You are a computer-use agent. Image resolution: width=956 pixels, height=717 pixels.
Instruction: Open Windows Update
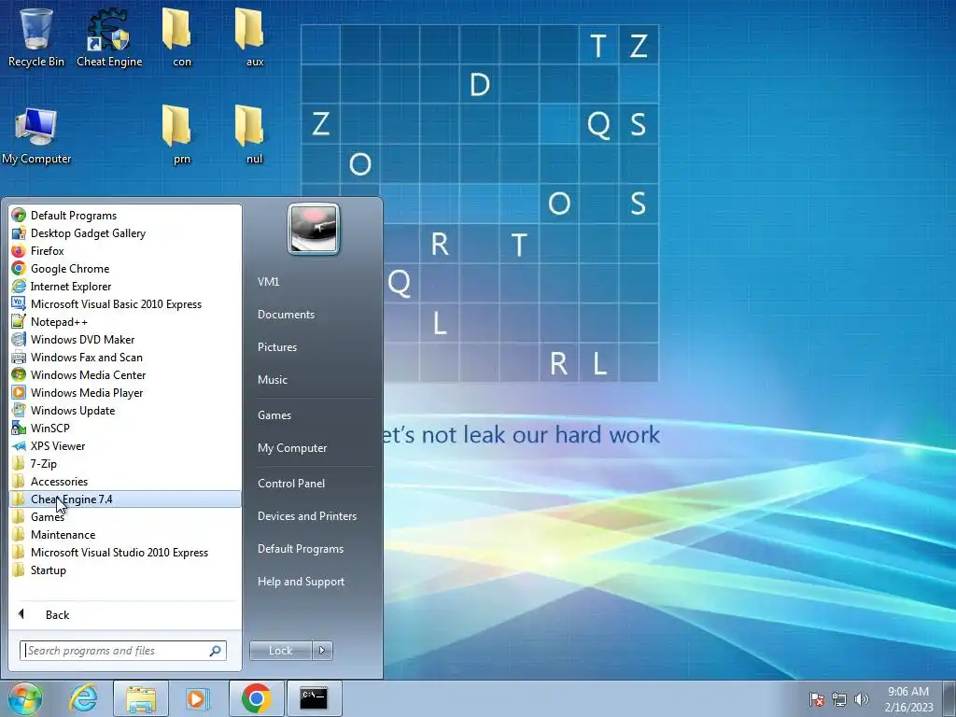tap(125, 410)
